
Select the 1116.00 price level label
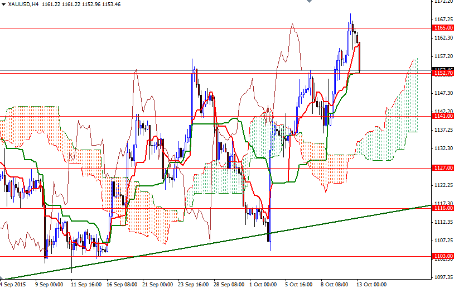tap(443, 208)
